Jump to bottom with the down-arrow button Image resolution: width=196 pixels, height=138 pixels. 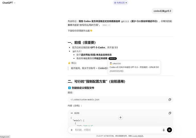tap(120, 117)
